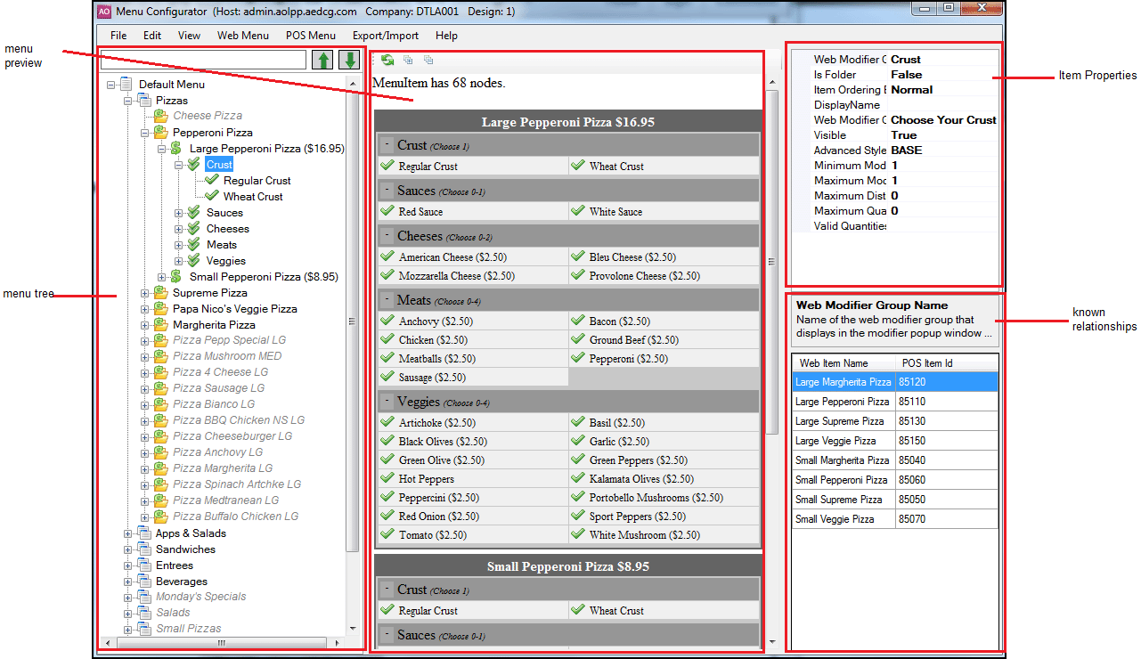Viewport: 1141px width, 659px height.
Task: Click checkmark beside Regular Crust in tree
Action: click(212, 181)
